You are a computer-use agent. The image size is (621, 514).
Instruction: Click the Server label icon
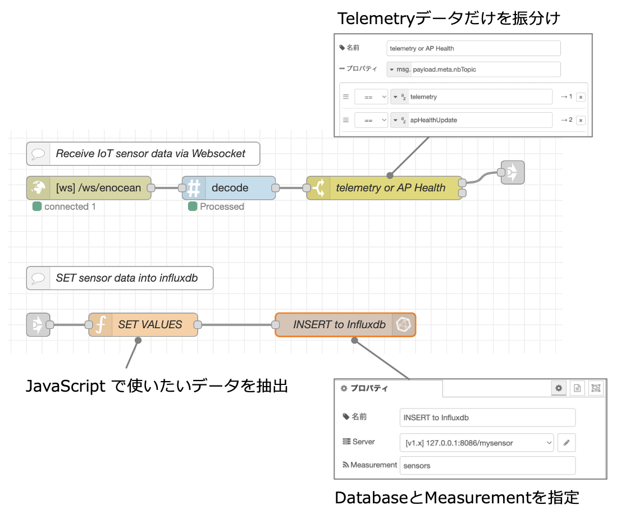click(x=346, y=442)
